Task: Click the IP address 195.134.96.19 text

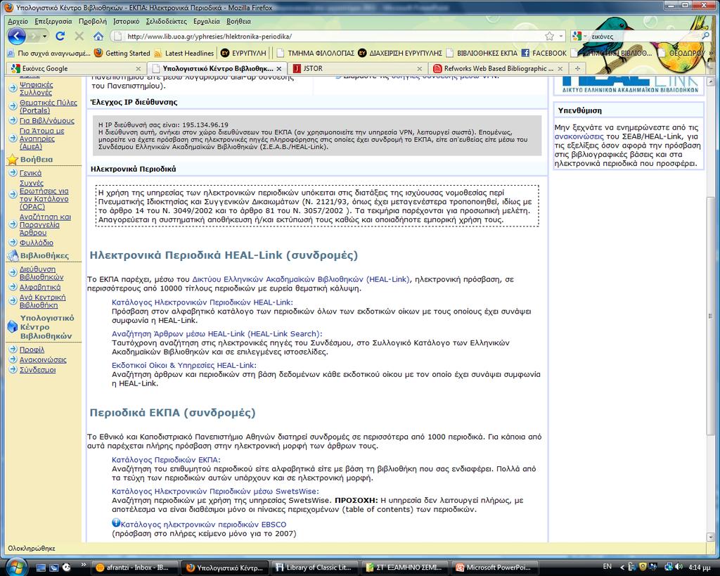Action: (205, 125)
